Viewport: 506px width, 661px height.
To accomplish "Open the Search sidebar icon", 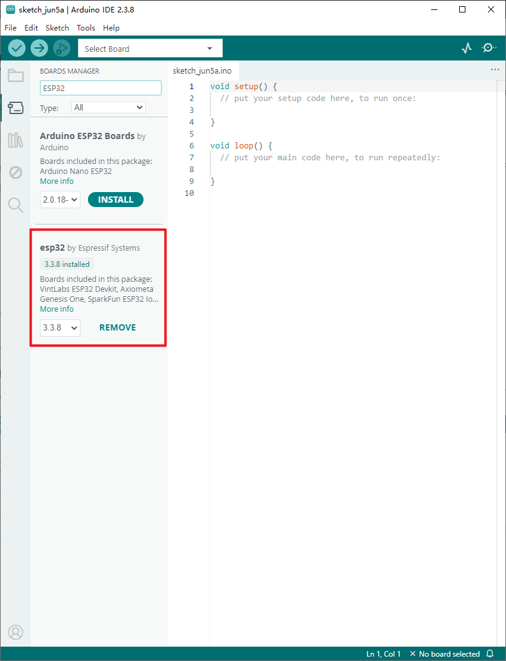I will [16, 205].
